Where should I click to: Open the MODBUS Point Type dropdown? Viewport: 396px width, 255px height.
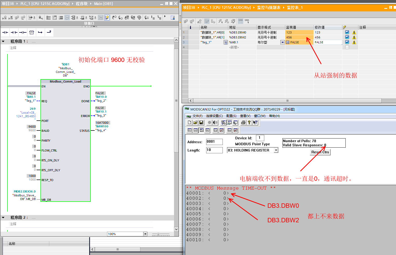276,150
